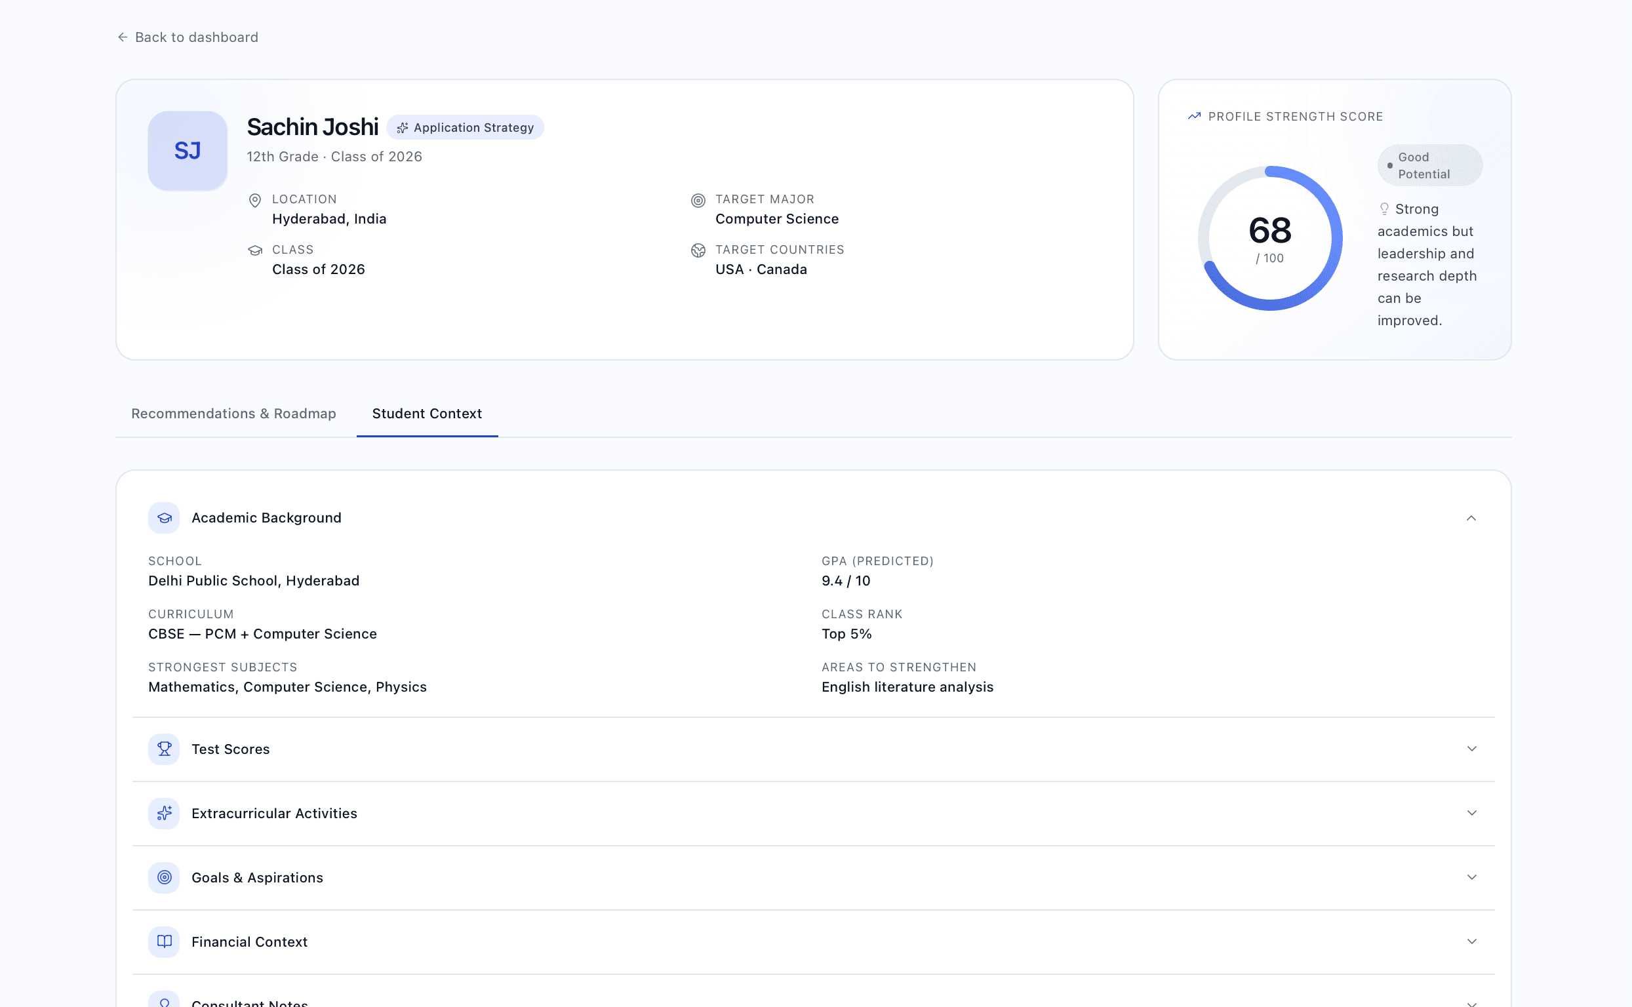Viewport: 1632px width, 1007px height.
Task: Click the Target Major bullseye icon
Action: (698, 201)
